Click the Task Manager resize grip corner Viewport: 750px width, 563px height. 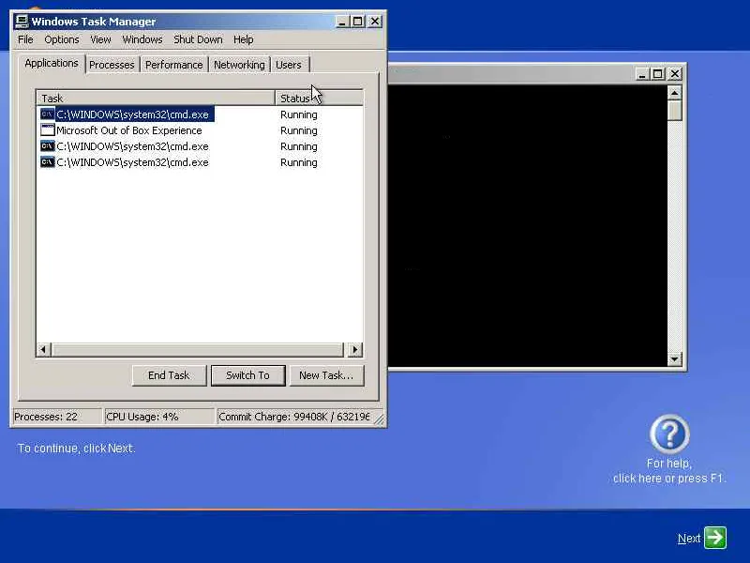tap(379, 419)
